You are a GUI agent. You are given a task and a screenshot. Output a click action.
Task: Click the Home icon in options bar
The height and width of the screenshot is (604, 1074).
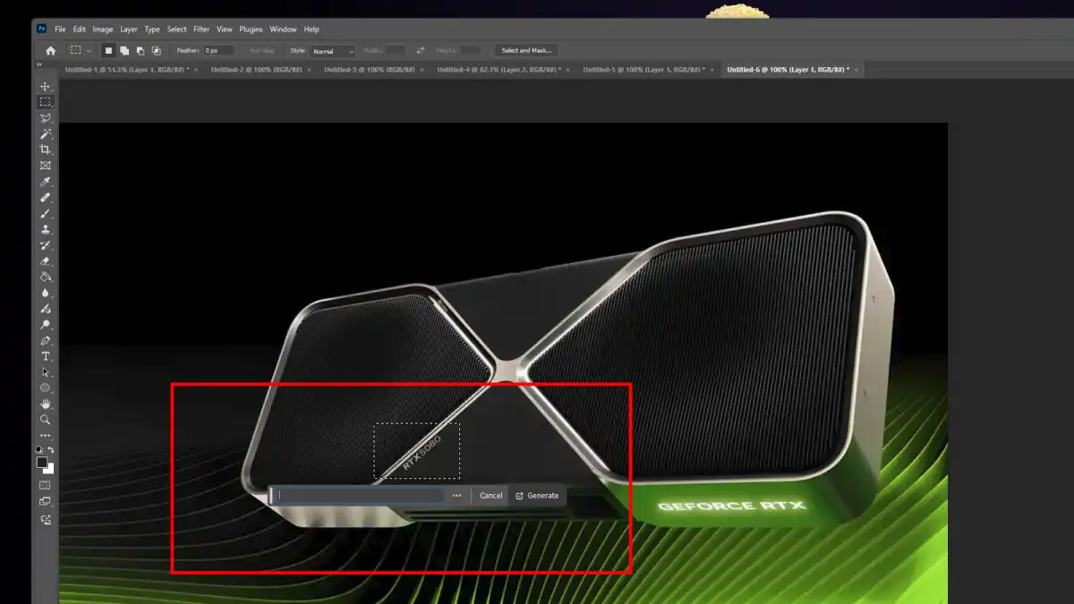[50, 51]
